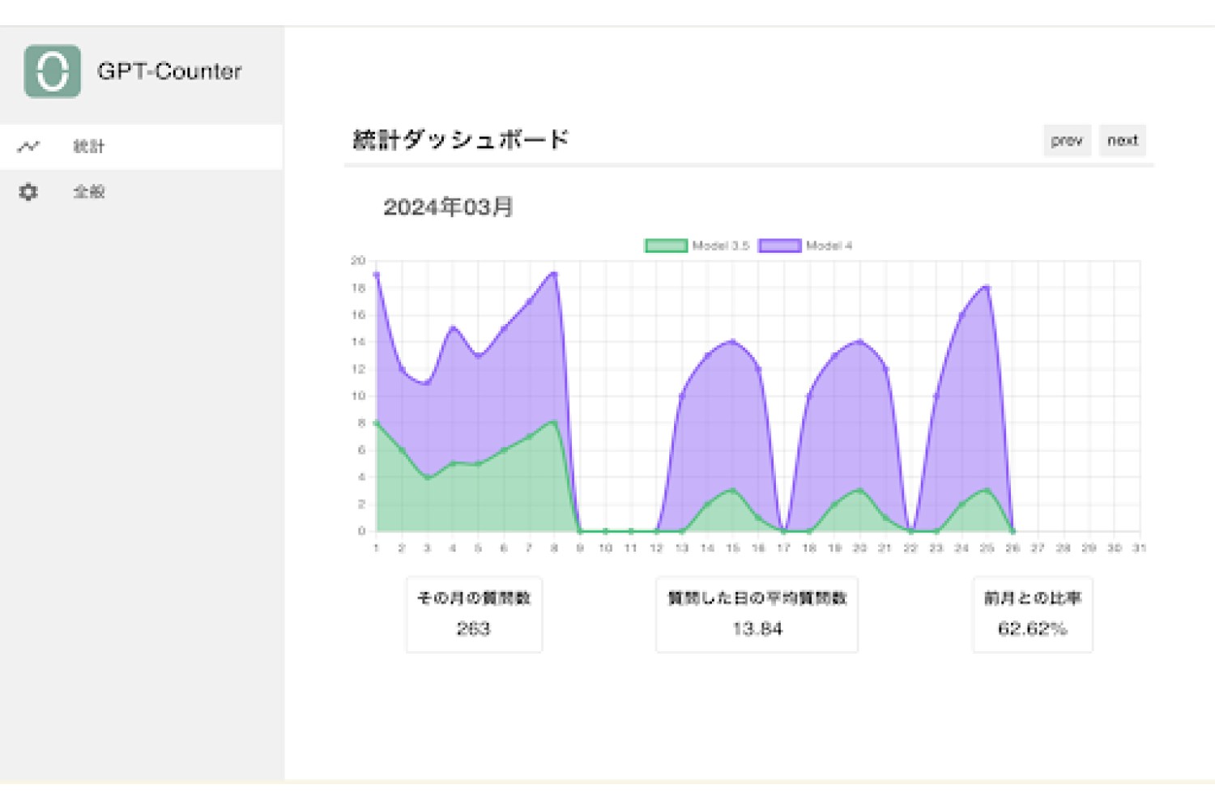Click the x-axis label 31
The image size is (1215, 810).
(x=1139, y=548)
